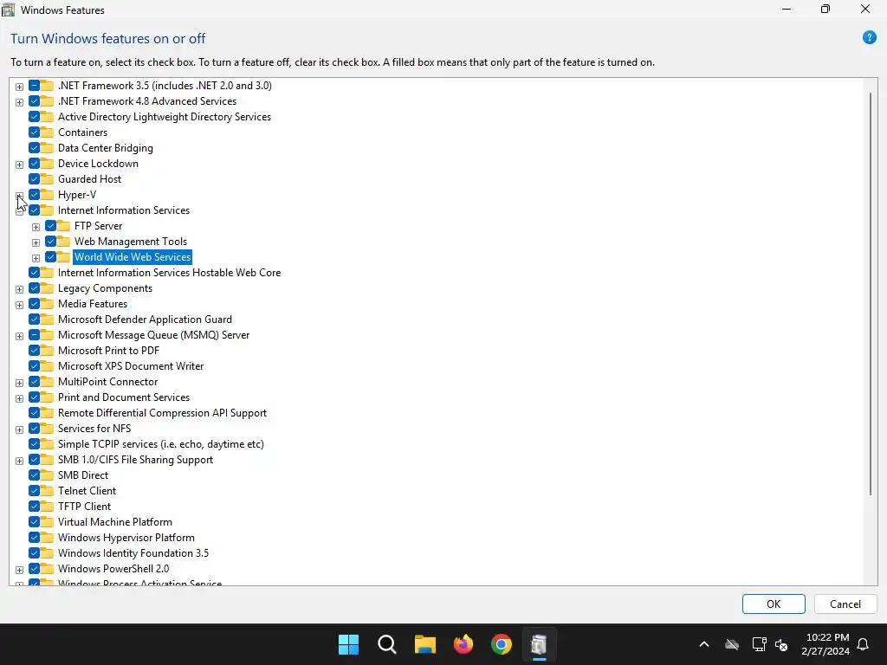The image size is (887, 665).
Task: Expand the SMB 1.0/CIFS File Sharing Support node
Action: [19, 461]
